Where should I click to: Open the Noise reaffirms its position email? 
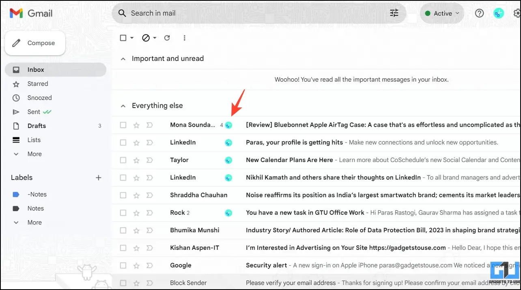316,195
